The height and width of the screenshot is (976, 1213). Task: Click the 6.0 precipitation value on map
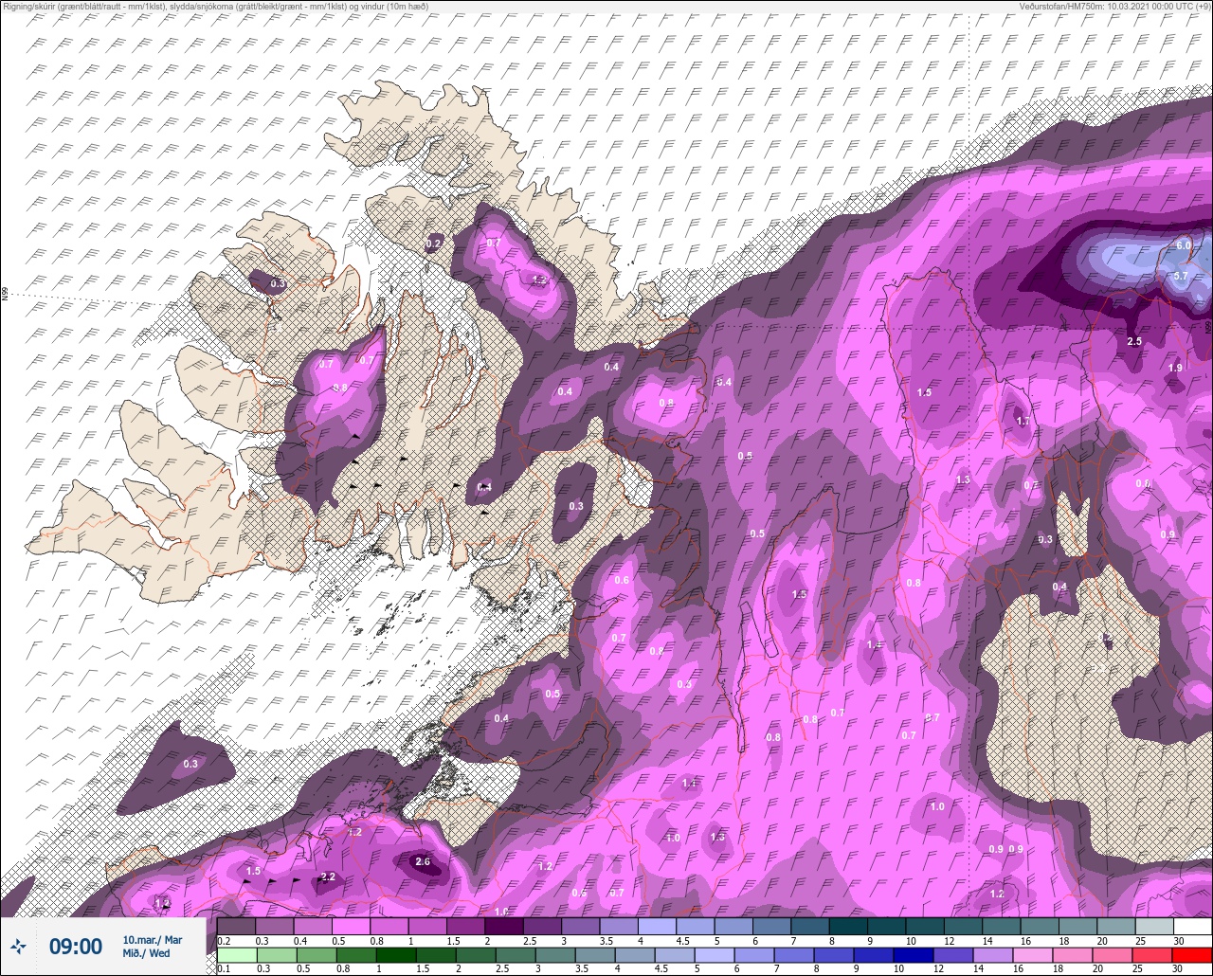coord(1183,245)
